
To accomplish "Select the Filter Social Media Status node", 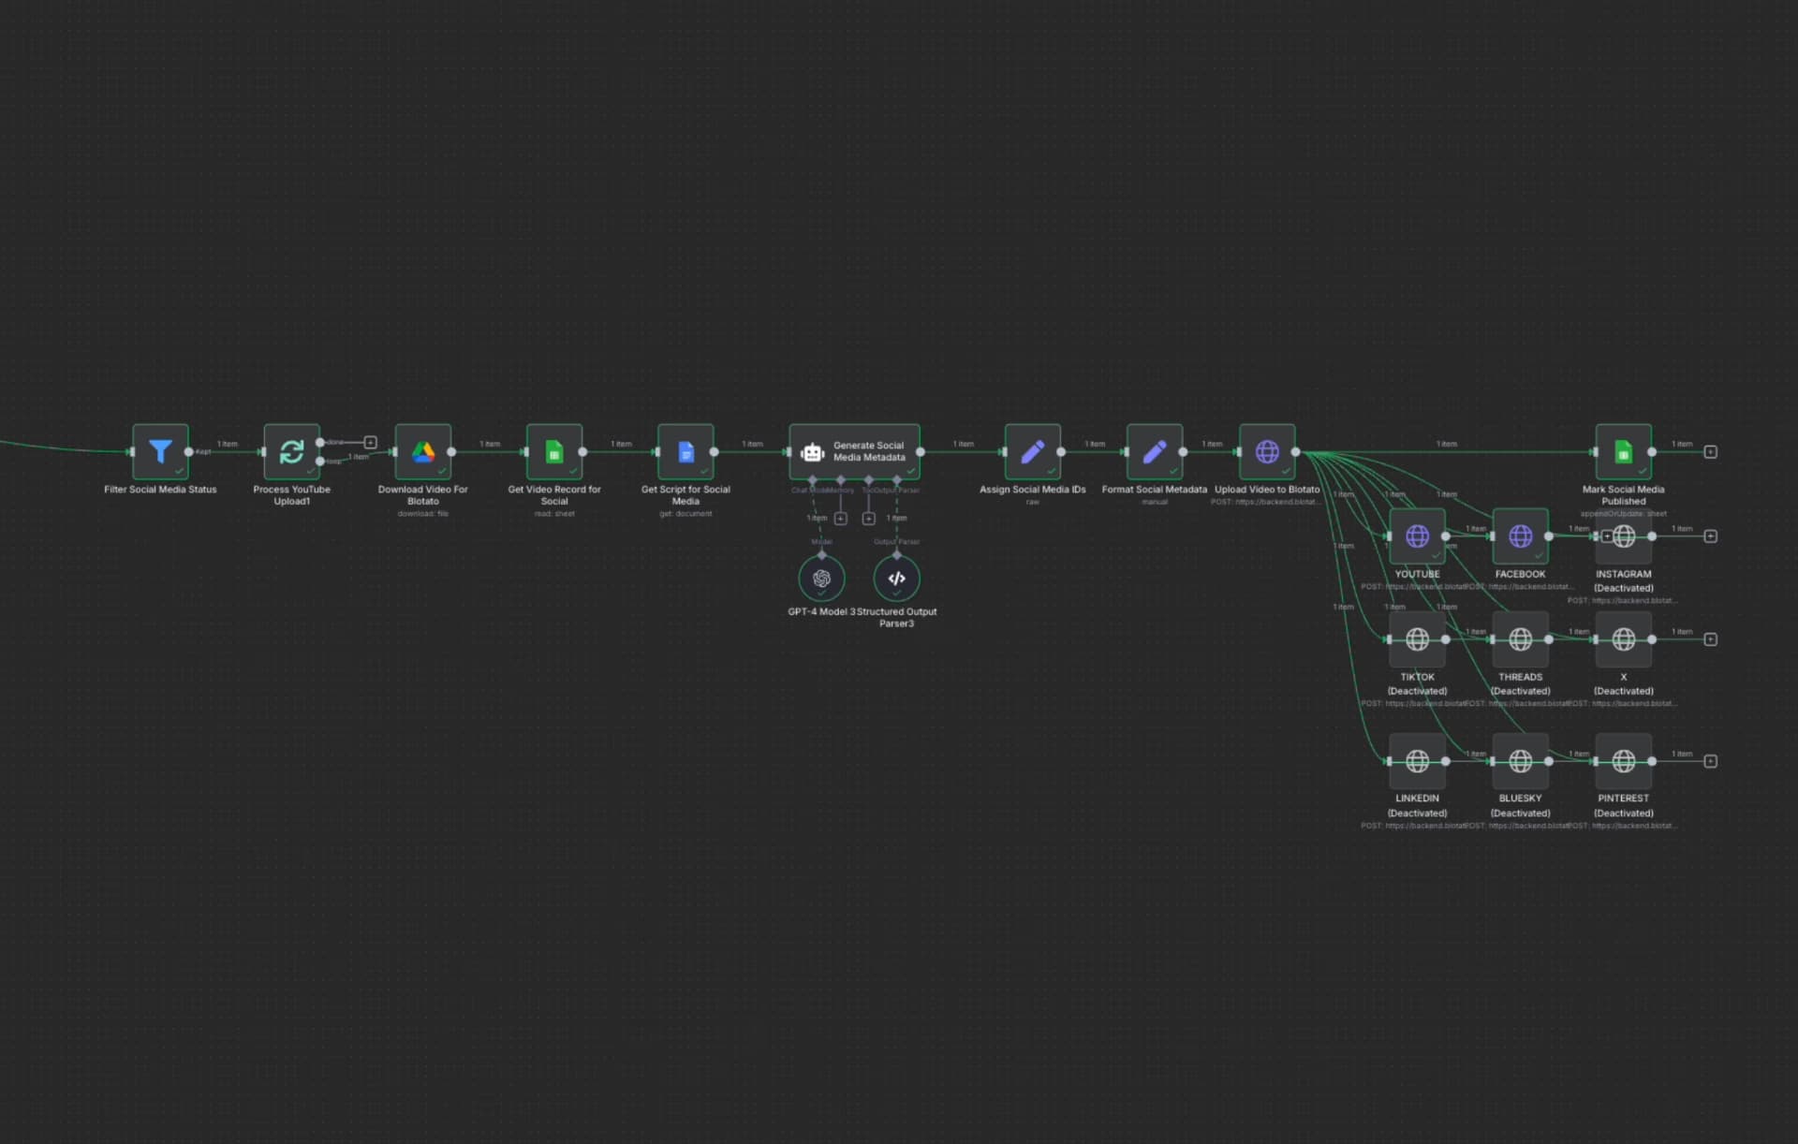I will click(x=160, y=452).
